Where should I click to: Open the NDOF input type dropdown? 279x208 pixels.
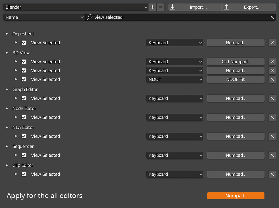click(x=175, y=79)
